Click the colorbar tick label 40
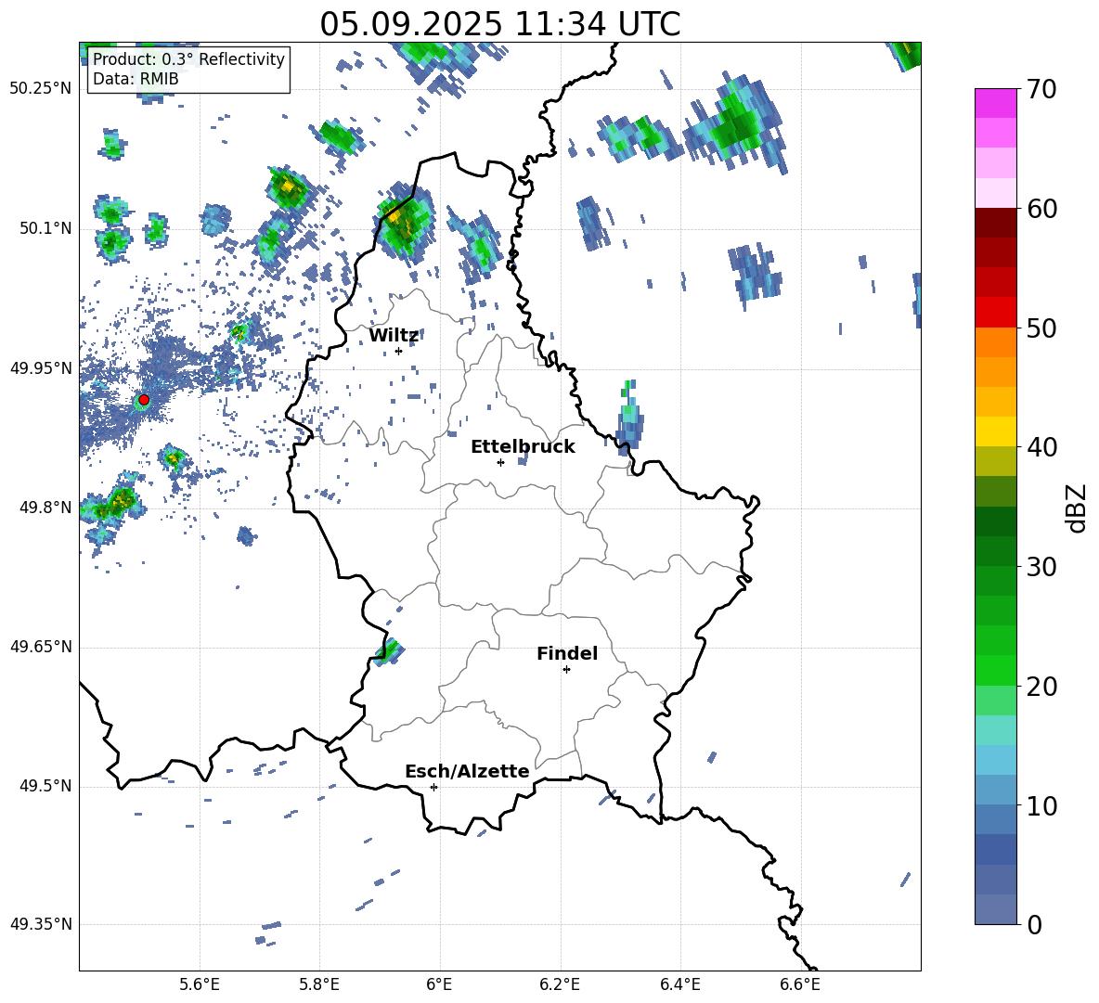The height and width of the screenshot is (1003, 1099). point(1041,447)
